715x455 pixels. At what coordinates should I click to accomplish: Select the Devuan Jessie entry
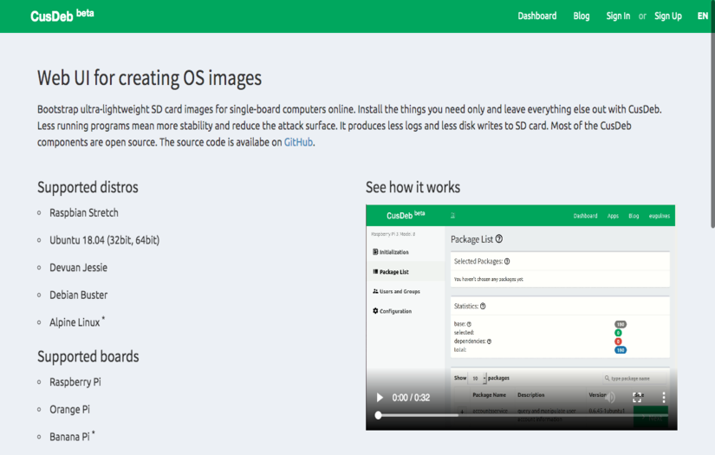pyautogui.click(x=78, y=268)
